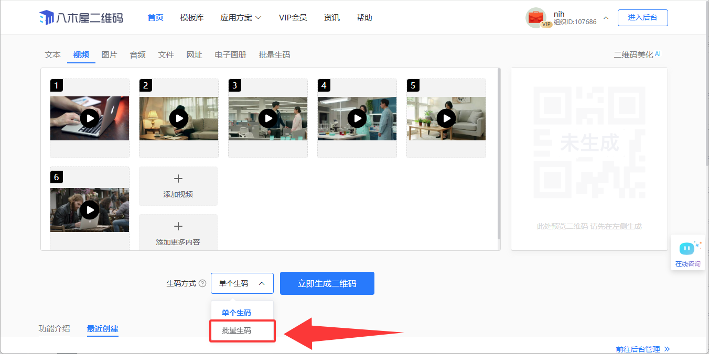Open the 电子画册 tab
Viewport: 709px width, 354px height.
point(230,55)
